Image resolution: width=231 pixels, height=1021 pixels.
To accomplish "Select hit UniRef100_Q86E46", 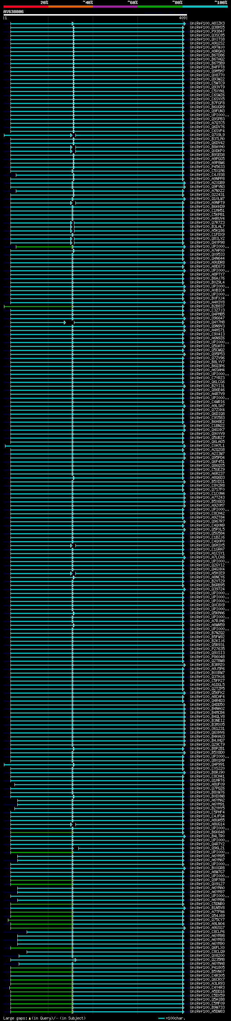I will click(x=207, y=390).
